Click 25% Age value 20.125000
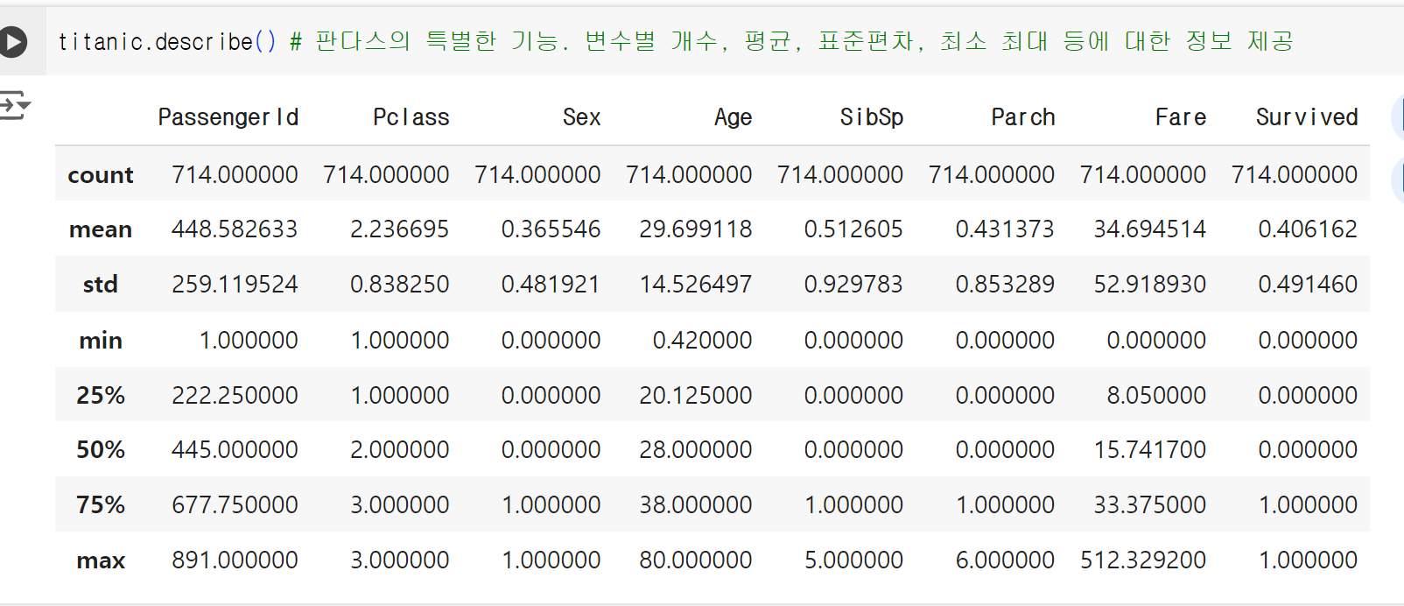This screenshot has height=606, width=1404. (696, 395)
